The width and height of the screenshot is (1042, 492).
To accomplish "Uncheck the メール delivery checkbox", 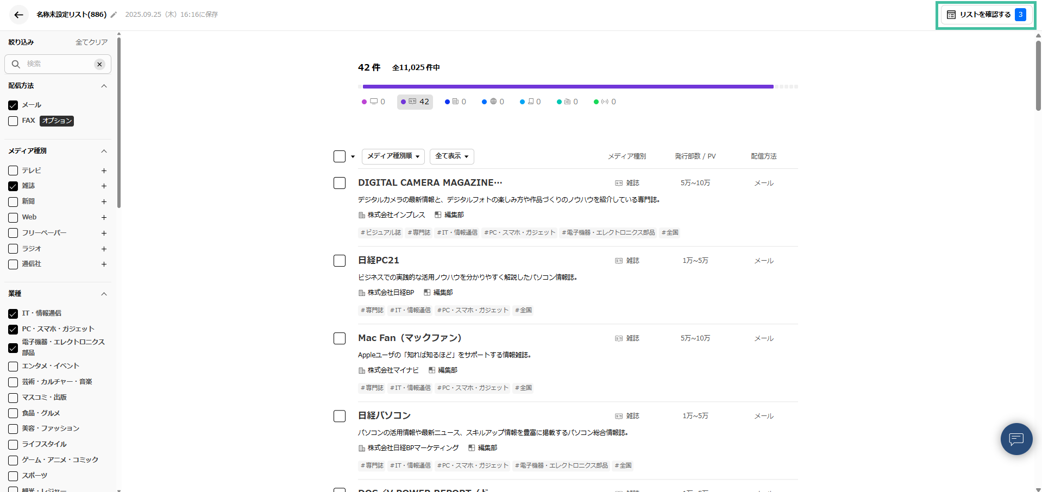I will pos(13,105).
